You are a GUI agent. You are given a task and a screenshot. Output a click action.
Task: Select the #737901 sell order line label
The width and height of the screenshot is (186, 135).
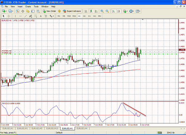click(x=7, y=51)
